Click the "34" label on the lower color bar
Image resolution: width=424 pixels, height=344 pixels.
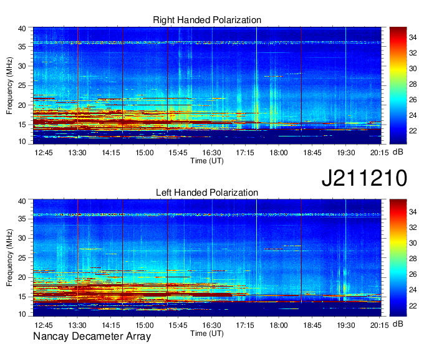(x=413, y=212)
